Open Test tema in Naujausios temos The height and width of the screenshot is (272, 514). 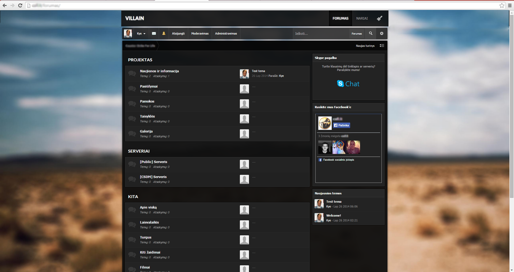(x=334, y=202)
